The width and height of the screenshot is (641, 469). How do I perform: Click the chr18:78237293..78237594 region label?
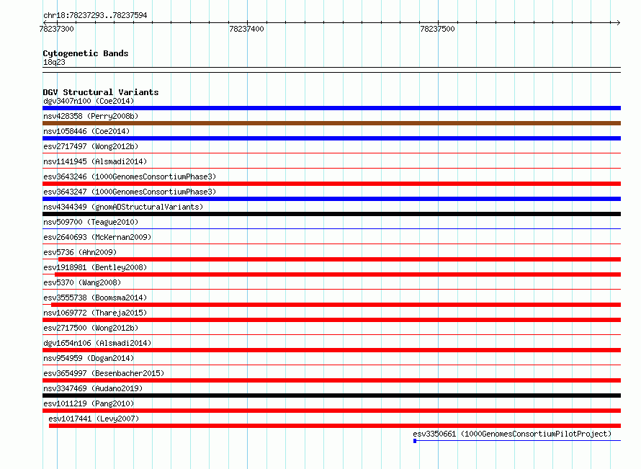pyautogui.click(x=95, y=15)
